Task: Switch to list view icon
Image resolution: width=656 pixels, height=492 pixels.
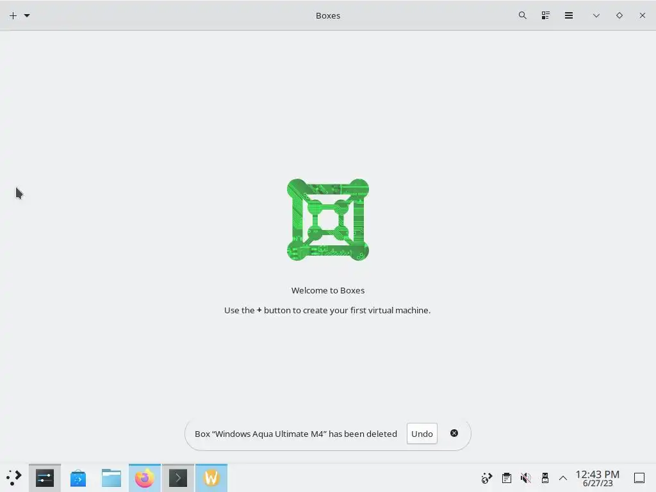Action: point(546,15)
